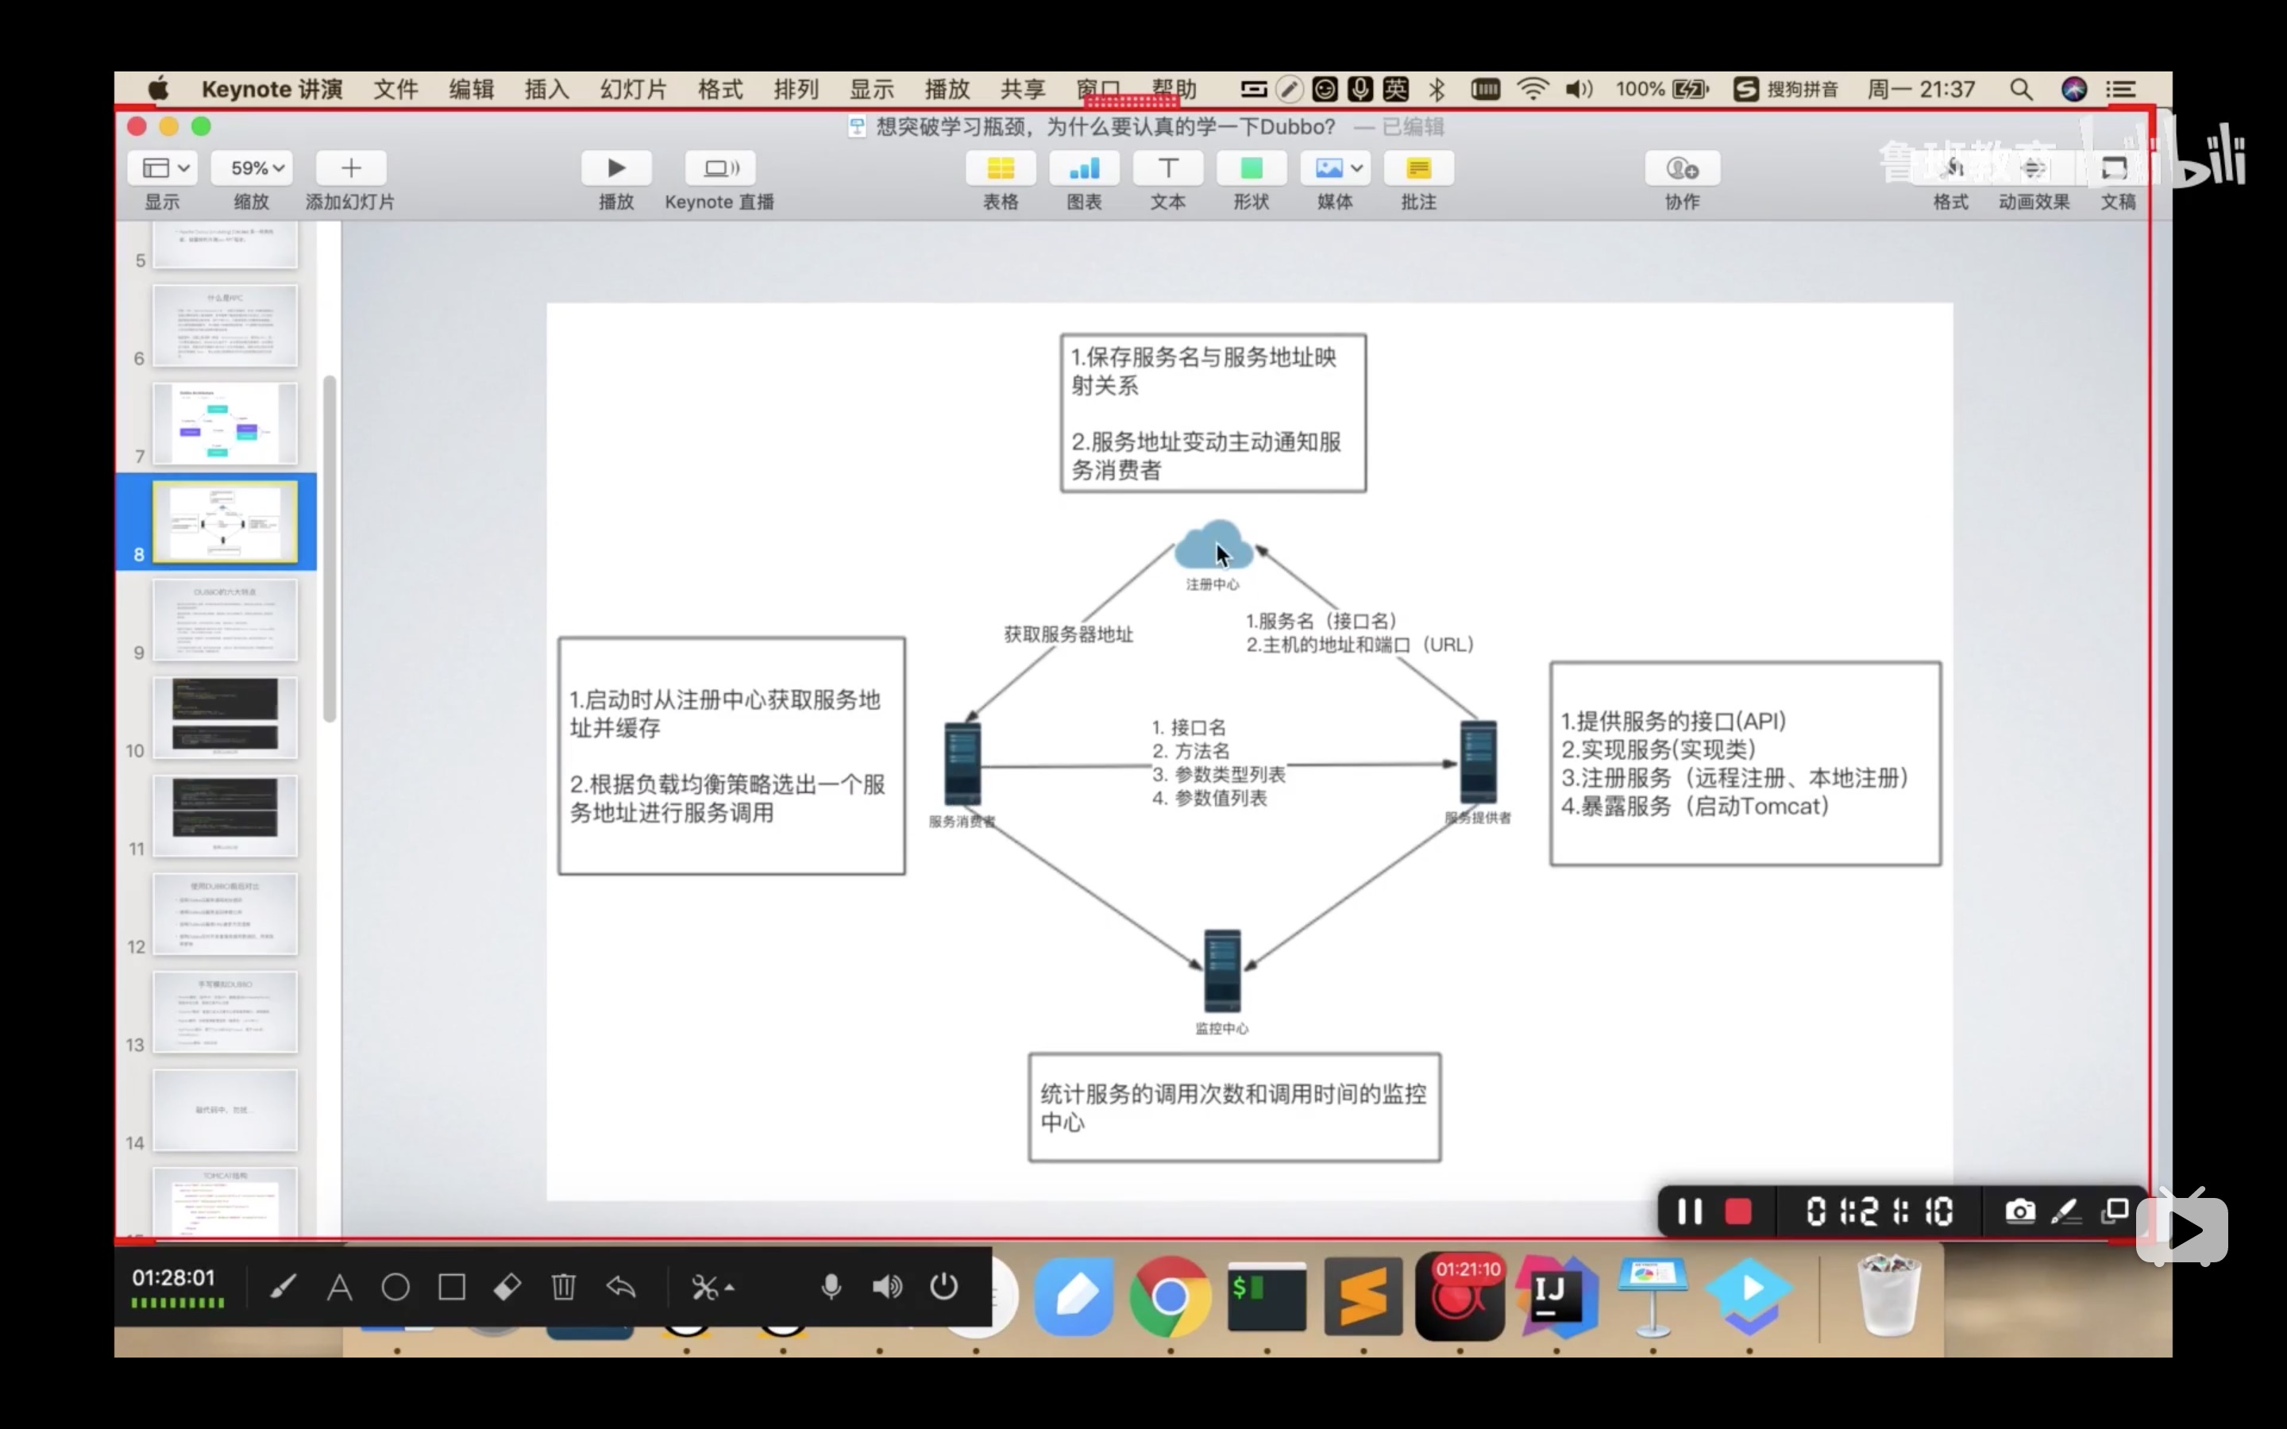Mute the speaker in recording bar

pyautogui.click(x=886, y=1286)
